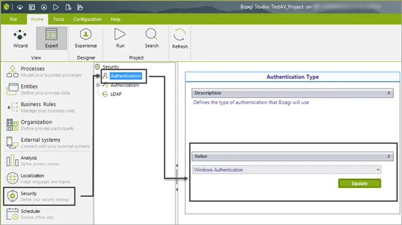Click the Wizard view quick-access icon in title bar
This screenshot has width=402, height=225.
(20, 7)
